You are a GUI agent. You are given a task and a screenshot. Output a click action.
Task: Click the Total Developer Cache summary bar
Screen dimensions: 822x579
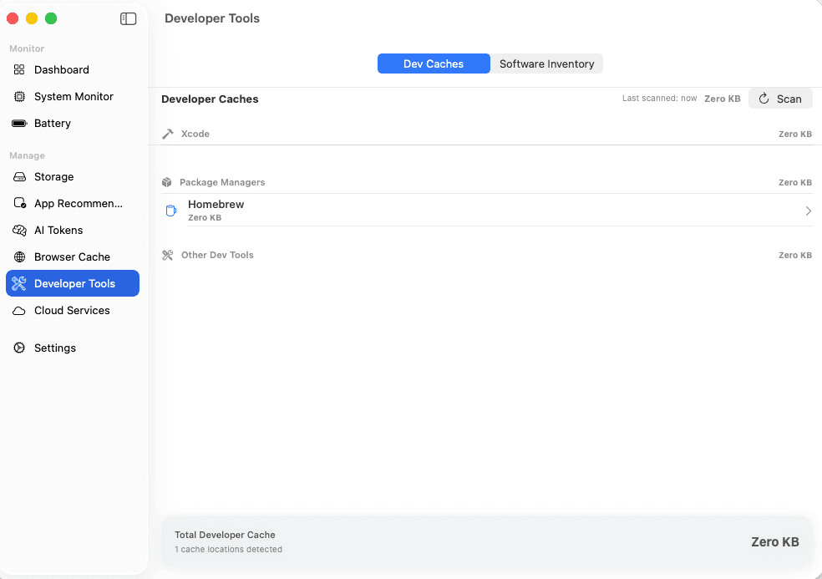click(487, 541)
